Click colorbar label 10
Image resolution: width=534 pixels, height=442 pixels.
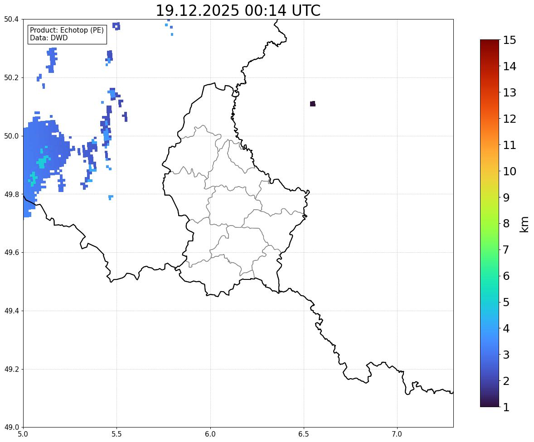(x=510, y=171)
